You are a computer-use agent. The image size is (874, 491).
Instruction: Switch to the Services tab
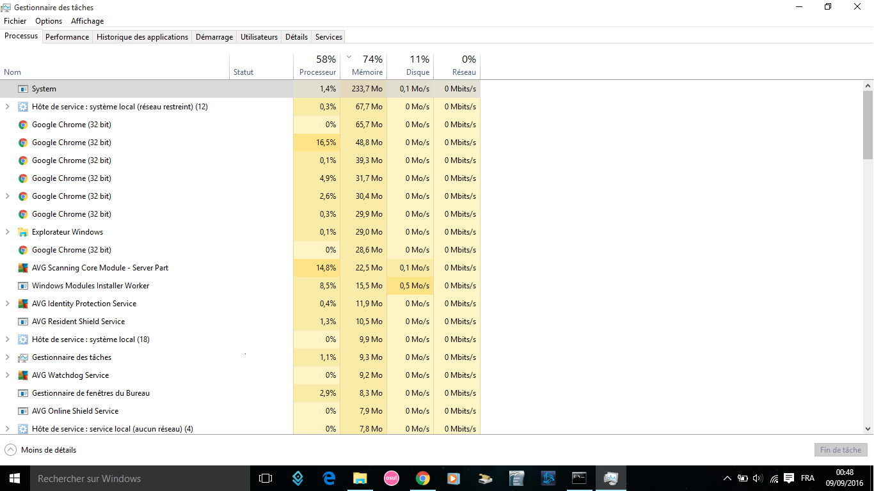tap(329, 37)
